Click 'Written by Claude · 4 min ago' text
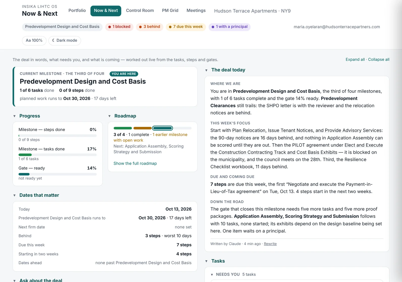This screenshot has height=282, width=402. pos(235,244)
